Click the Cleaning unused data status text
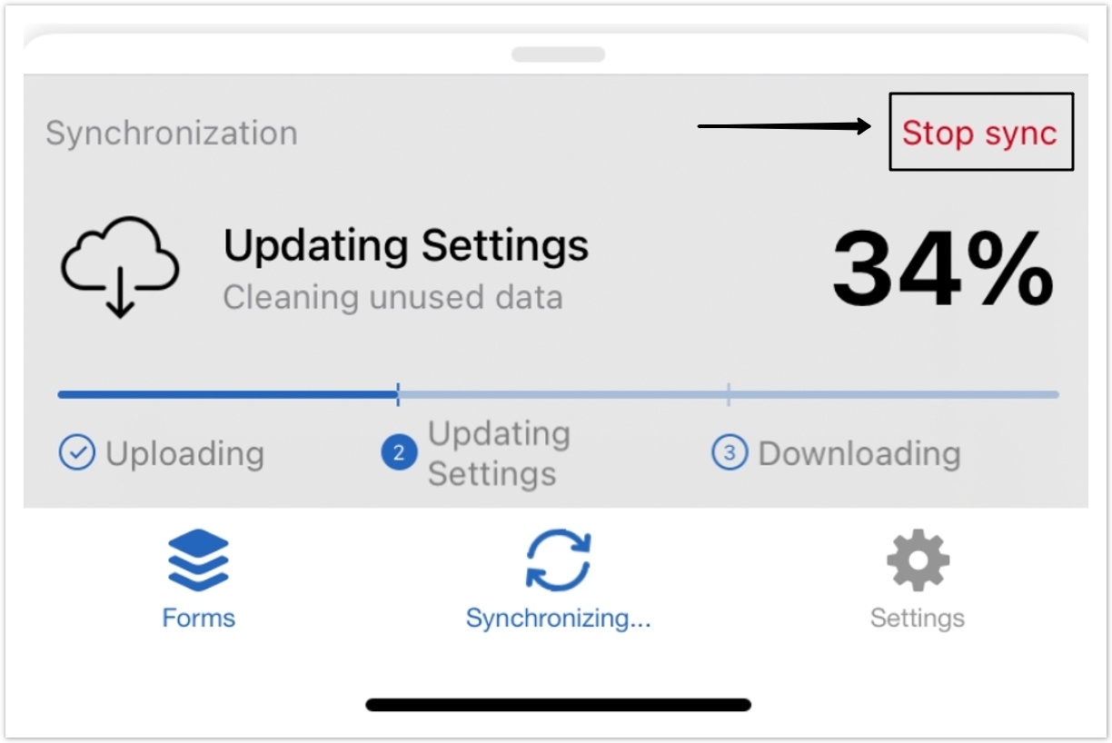The height and width of the screenshot is (743, 1112). pos(392,298)
